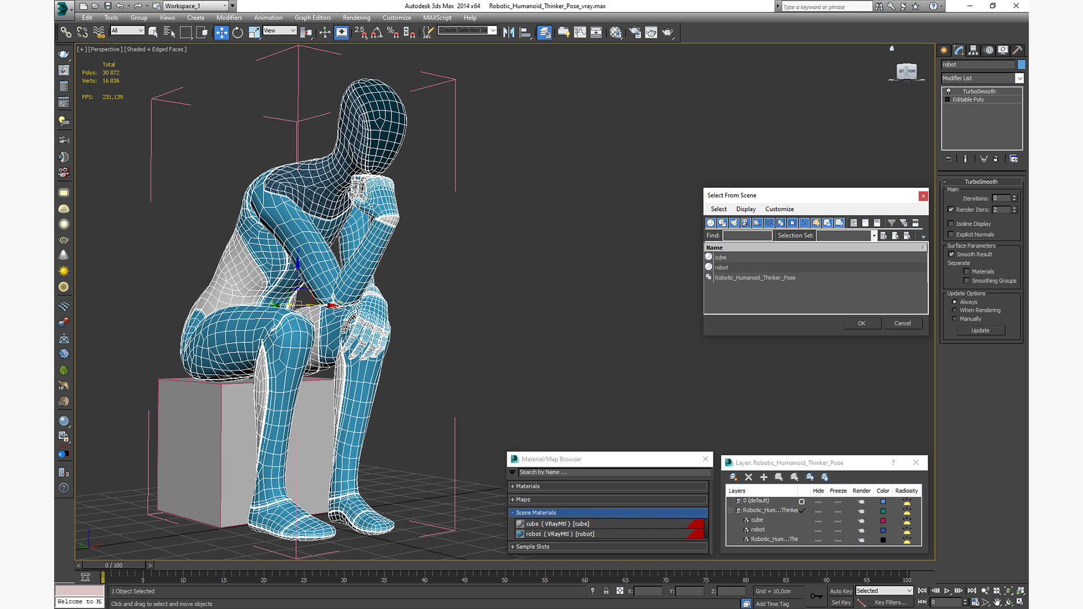
Task: Enable the Isoline Display checkbox
Action: point(951,224)
